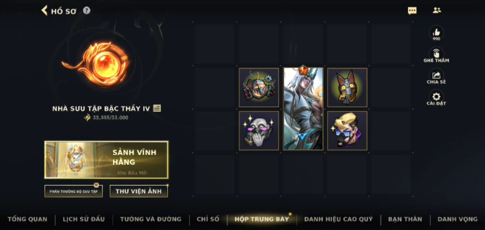Select the white-haired champion skin card
Viewport: 485px width, 230px height.
303,109
